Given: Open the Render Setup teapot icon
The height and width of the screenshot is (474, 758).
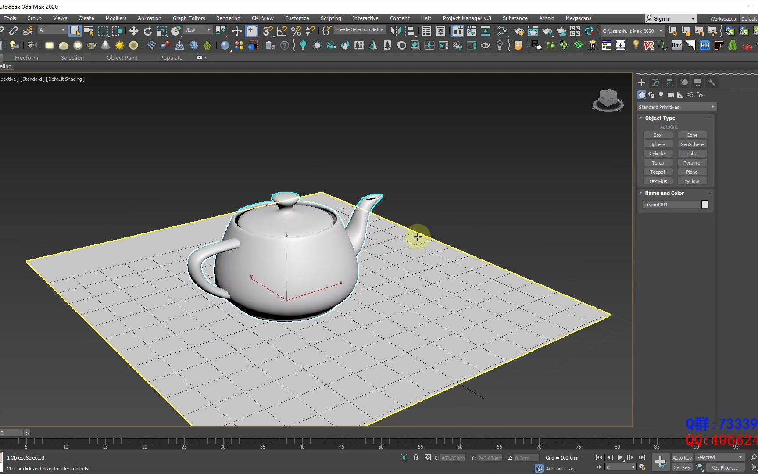Looking at the screenshot, I should [x=518, y=31].
